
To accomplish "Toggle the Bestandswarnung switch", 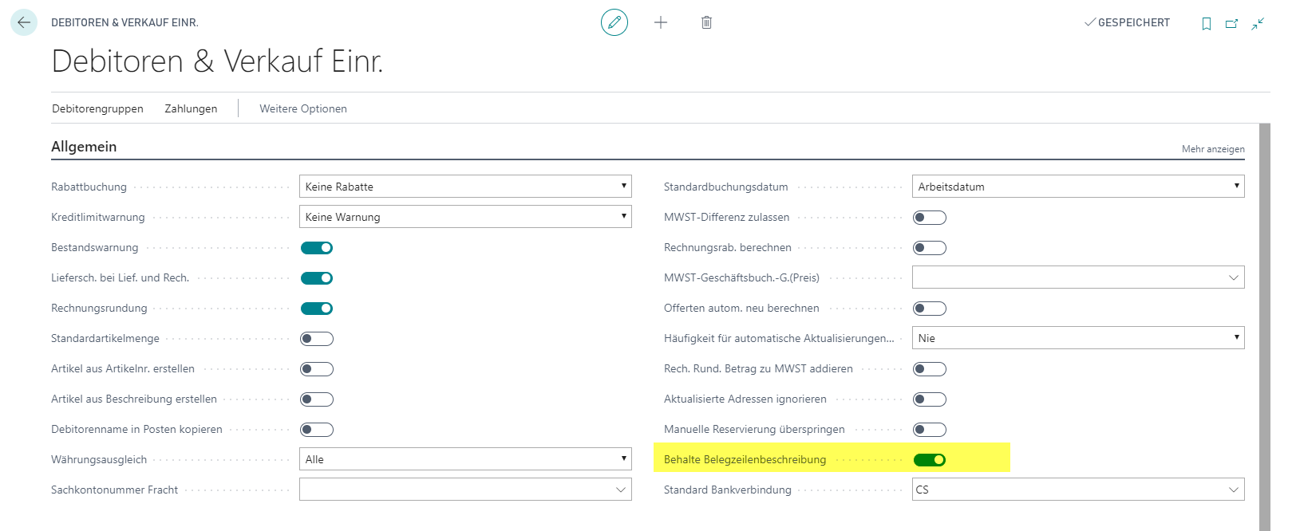I will (317, 248).
